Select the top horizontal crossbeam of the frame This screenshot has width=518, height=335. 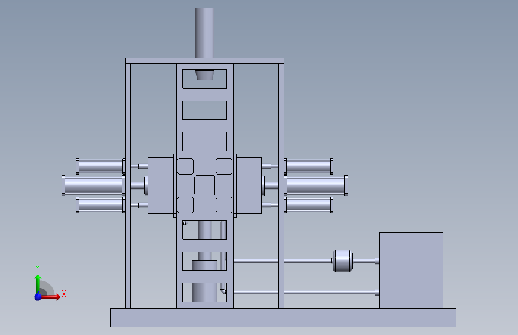(205, 61)
